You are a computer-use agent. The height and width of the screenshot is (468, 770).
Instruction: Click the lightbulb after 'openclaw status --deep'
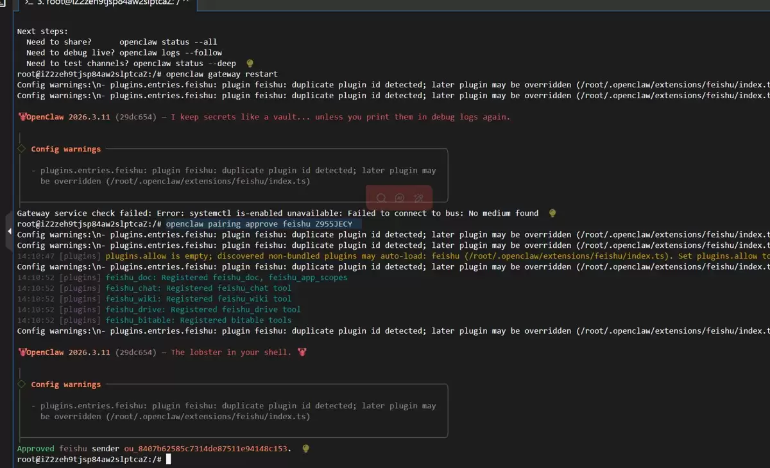[250, 64]
